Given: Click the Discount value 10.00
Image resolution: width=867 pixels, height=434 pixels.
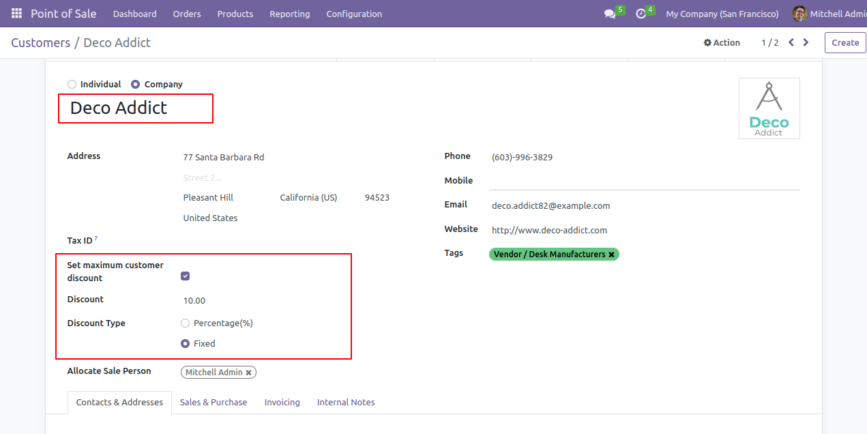Looking at the screenshot, I should pyautogui.click(x=194, y=301).
